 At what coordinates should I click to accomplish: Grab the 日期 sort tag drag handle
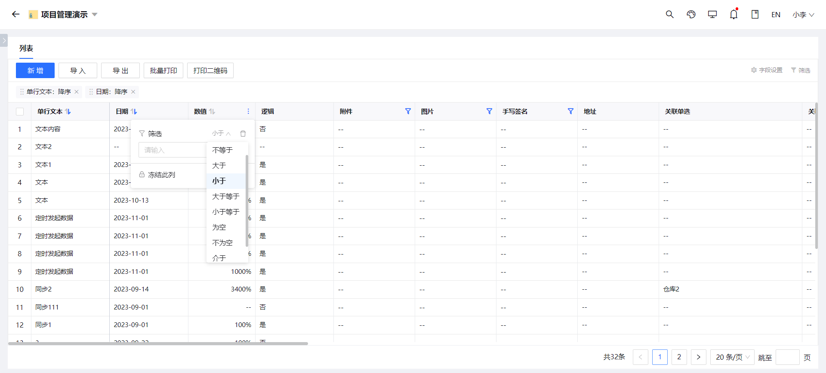[x=91, y=92]
